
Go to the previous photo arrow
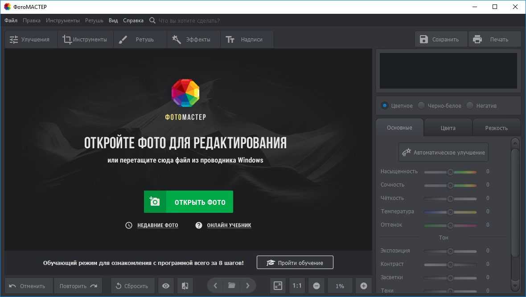pos(215,285)
